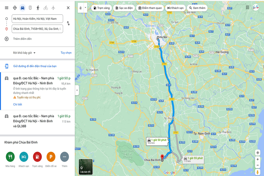Choose the transit train mode icon
Image resolution: width=264 pixels, height=176 pixels.
point(30,8)
